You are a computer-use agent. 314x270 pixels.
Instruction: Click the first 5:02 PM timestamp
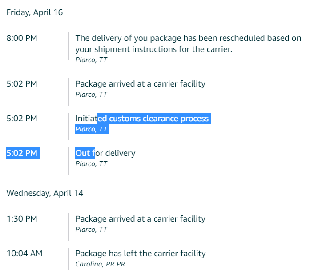click(22, 84)
